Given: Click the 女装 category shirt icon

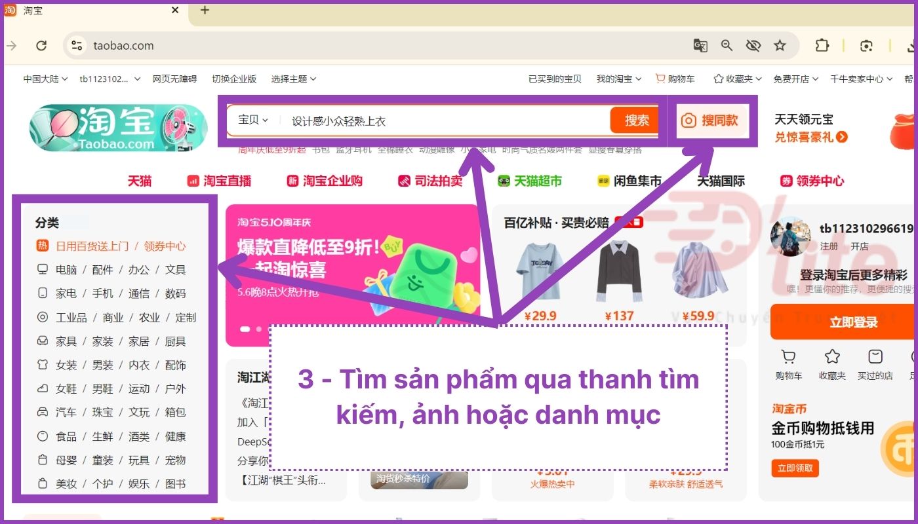Looking at the screenshot, I should click(43, 365).
